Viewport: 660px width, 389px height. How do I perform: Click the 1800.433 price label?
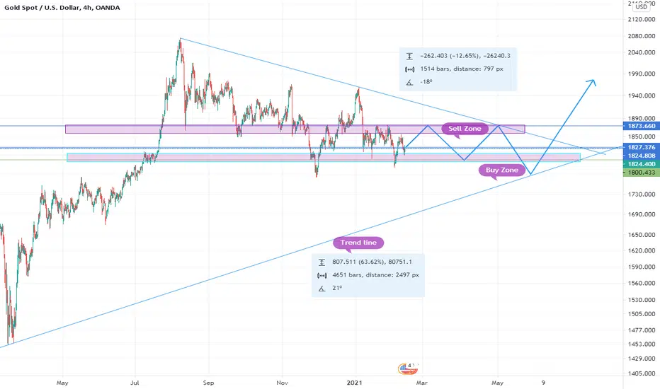[x=642, y=173]
